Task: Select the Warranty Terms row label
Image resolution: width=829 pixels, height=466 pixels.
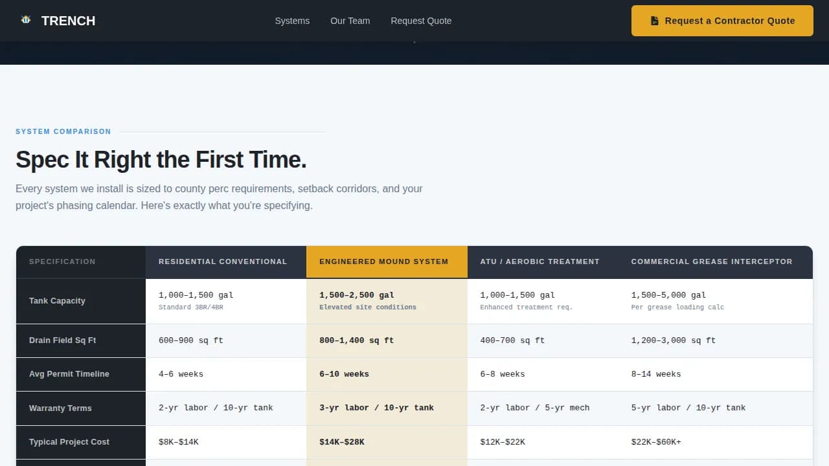Action: [60, 408]
